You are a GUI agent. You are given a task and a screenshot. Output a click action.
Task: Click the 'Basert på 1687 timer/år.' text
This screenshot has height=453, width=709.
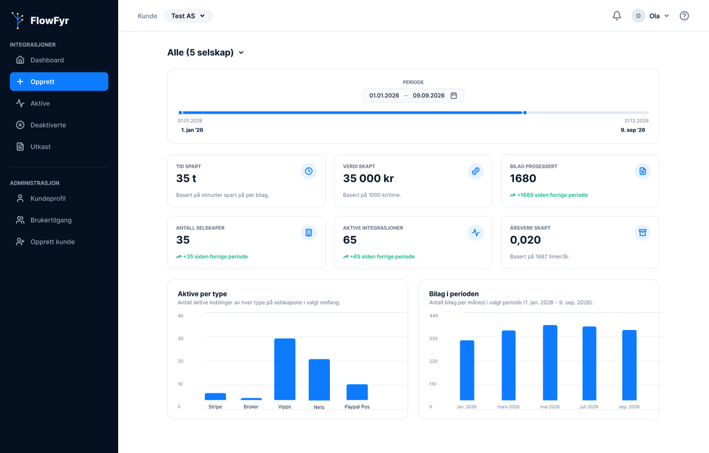pyautogui.click(x=539, y=257)
